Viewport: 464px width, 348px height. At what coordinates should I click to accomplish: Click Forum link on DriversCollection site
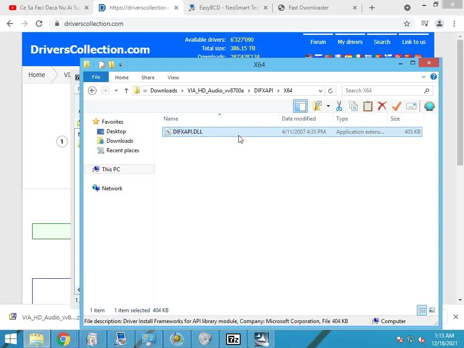(318, 42)
